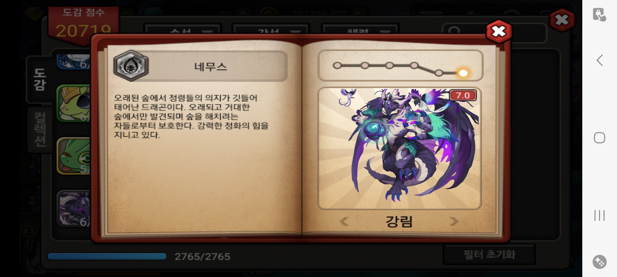
Task: Switch to the 컬렉션 side tab
Action: tap(40, 130)
